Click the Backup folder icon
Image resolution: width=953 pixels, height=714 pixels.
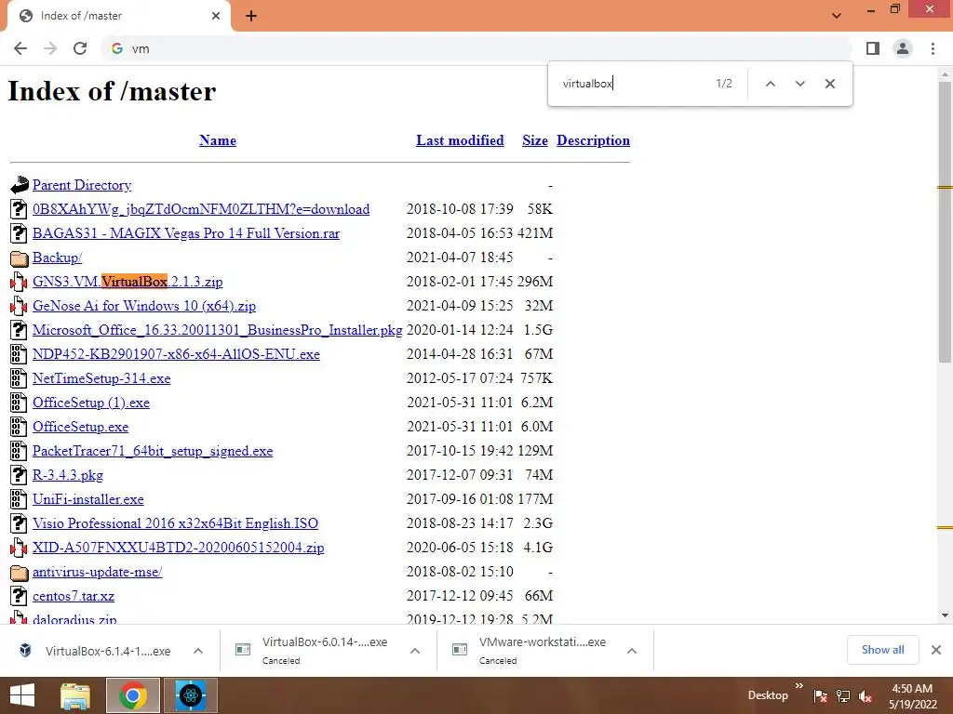[19, 258]
